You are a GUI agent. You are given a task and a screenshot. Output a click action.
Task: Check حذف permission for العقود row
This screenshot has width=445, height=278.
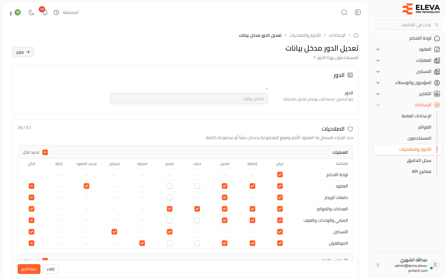tap(197, 186)
